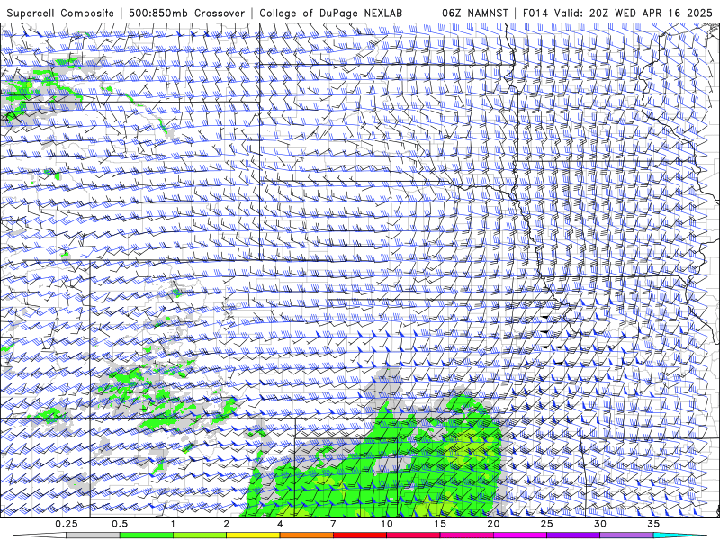Click the '06Z NAMNST' model run label
This screenshot has height=540, width=720.
click(475, 13)
